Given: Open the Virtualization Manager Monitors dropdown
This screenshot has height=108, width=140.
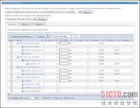Looking at the screenshot, I should click(35, 19).
